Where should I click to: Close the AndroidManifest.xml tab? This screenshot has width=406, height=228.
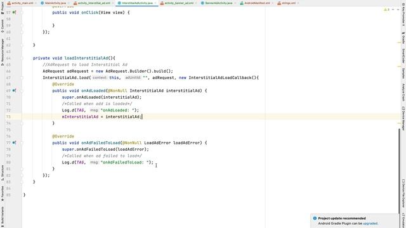tap(273, 3)
